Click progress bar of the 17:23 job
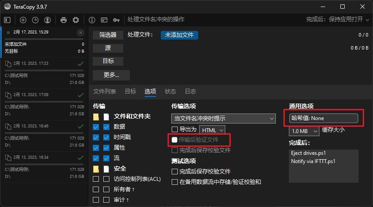The height and width of the screenshot is (207, 373). point(44,70)
